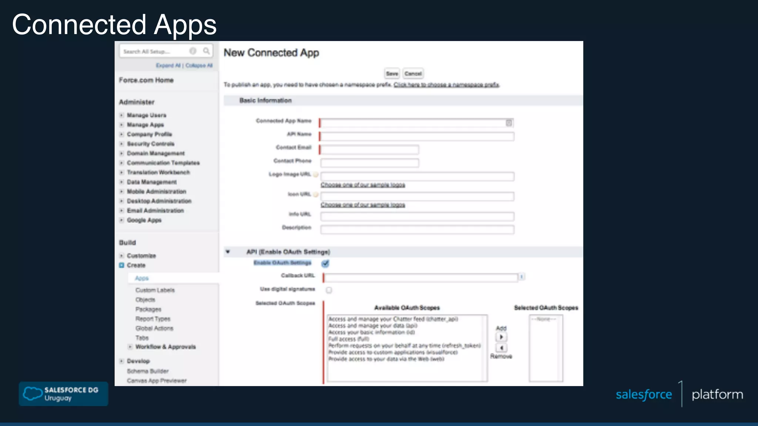Click the info icon beside Callback URL
The width and height of the screenshot is (758, 426).
tap(521, 277)
